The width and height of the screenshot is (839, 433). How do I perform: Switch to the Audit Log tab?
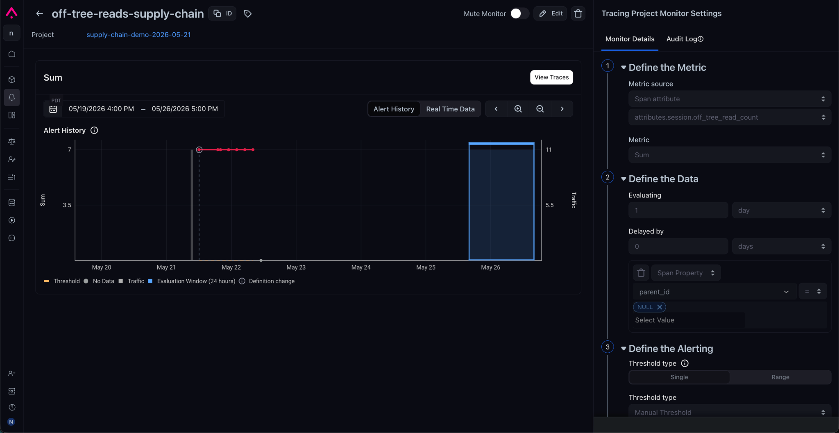pos(685,39)
